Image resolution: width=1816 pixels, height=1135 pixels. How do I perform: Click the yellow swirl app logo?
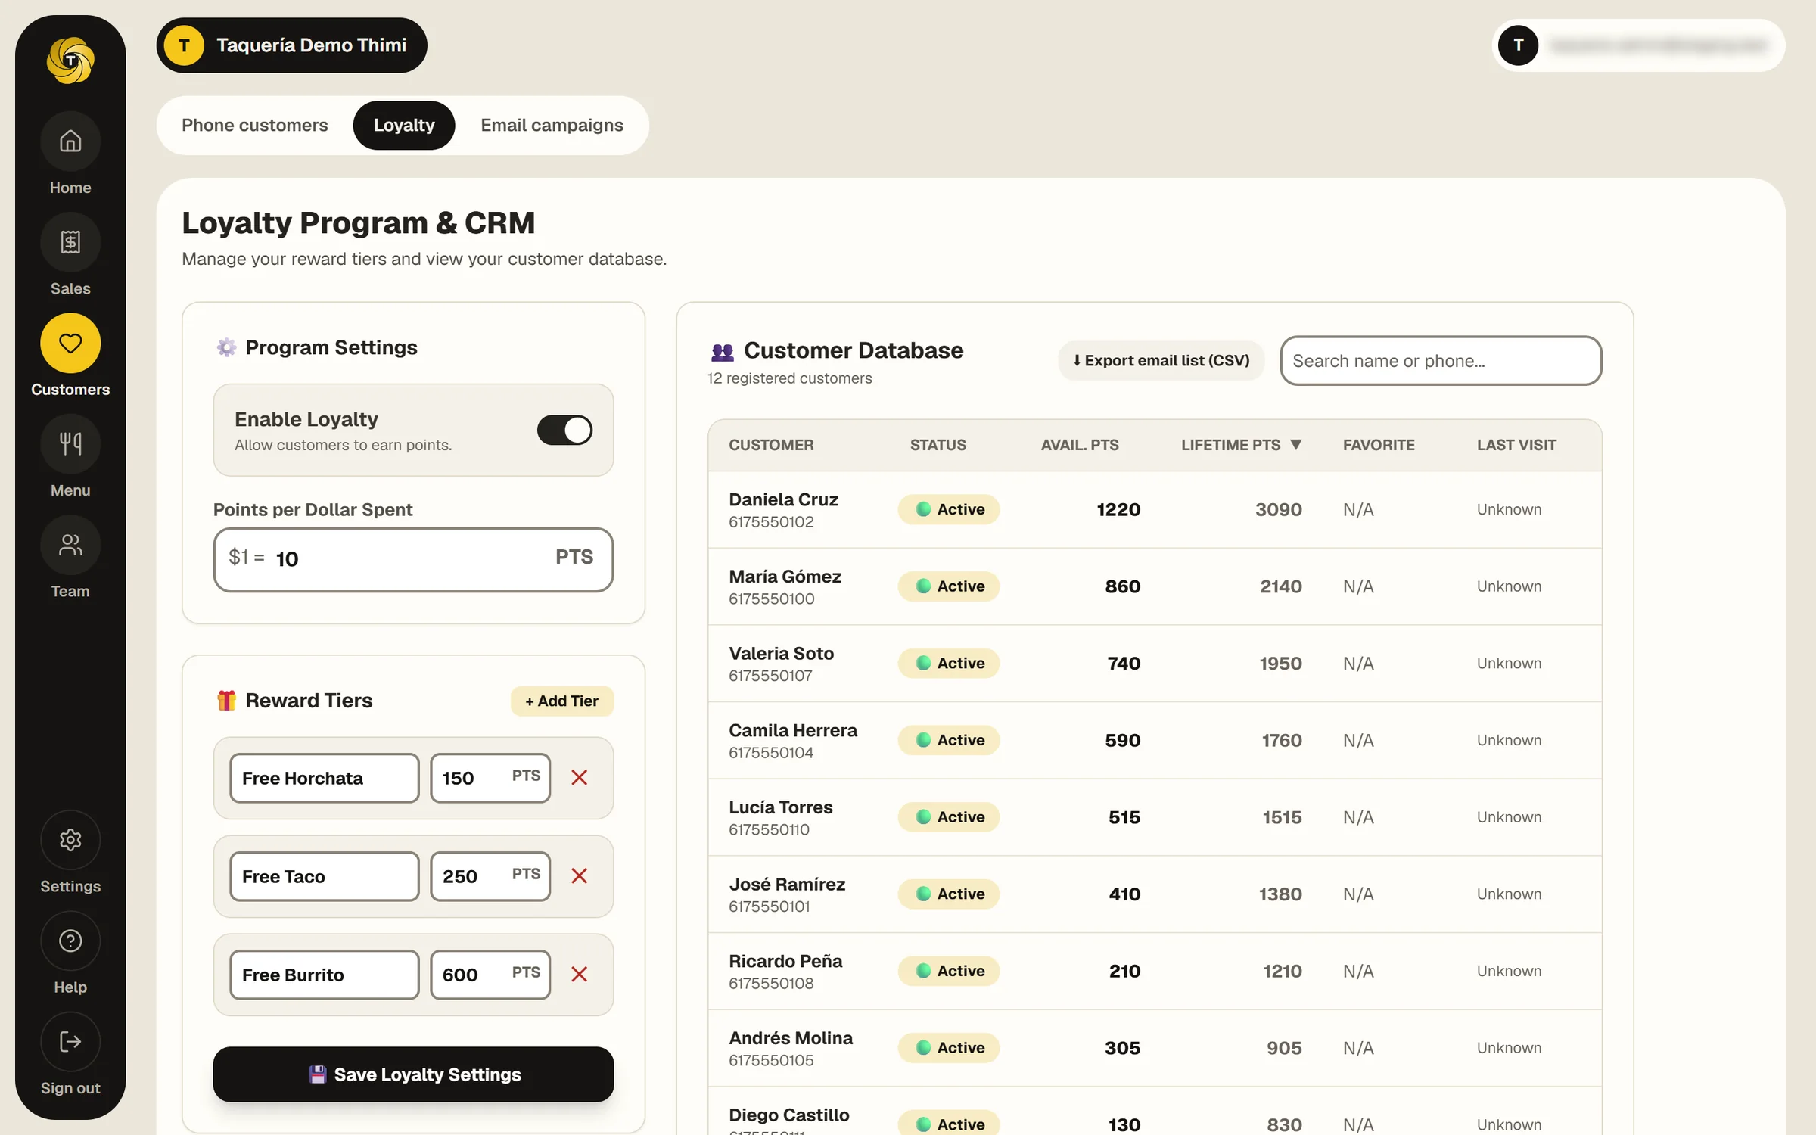70,61
